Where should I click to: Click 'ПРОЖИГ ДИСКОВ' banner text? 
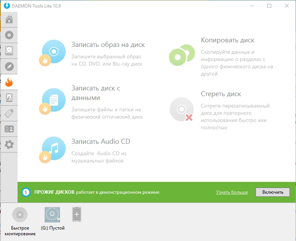tap(54, 192)
